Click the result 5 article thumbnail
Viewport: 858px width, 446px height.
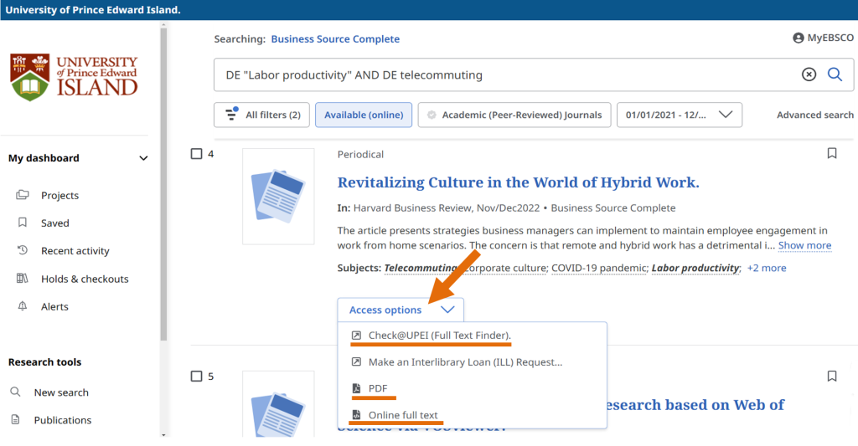278,404
